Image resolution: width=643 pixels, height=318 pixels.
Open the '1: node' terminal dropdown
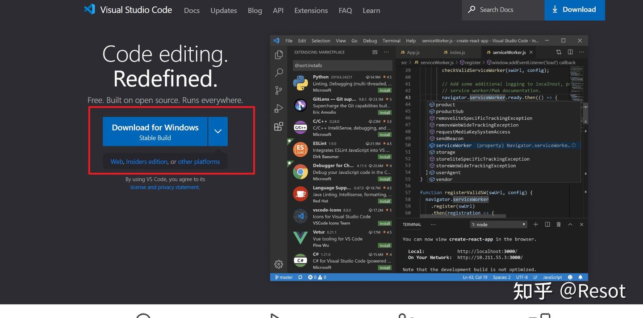(x=498, y=224)
